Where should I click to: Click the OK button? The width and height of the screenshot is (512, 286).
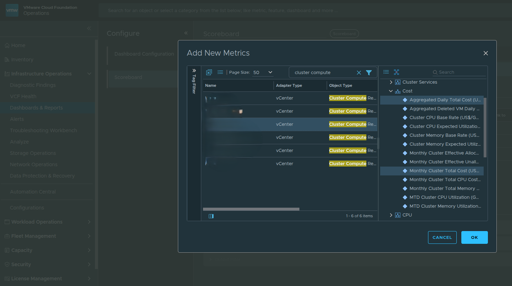[474, 237]
